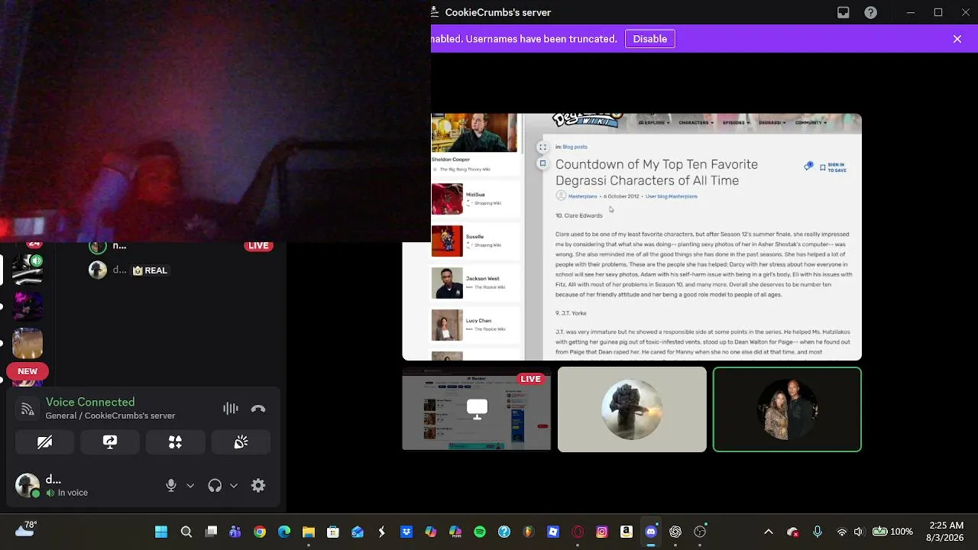Screen dimensions: 978x550
Task: Open the Masterpians author link
Action: [582, 196]
